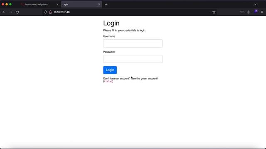
Task: List all tabs with chevron
Action: [255, 4]
